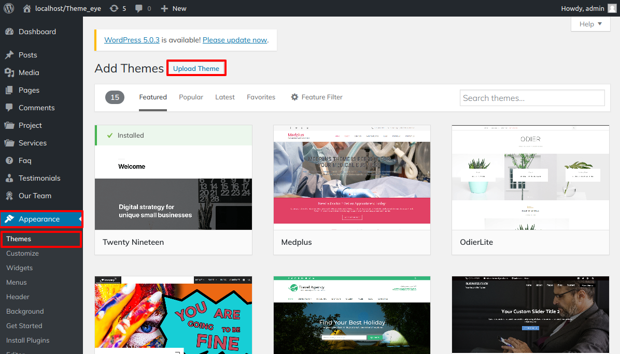Screen dimensions: 620x354
Task: Open the Favorites tab
Action: pyautogui.click(x=261, y=97)
